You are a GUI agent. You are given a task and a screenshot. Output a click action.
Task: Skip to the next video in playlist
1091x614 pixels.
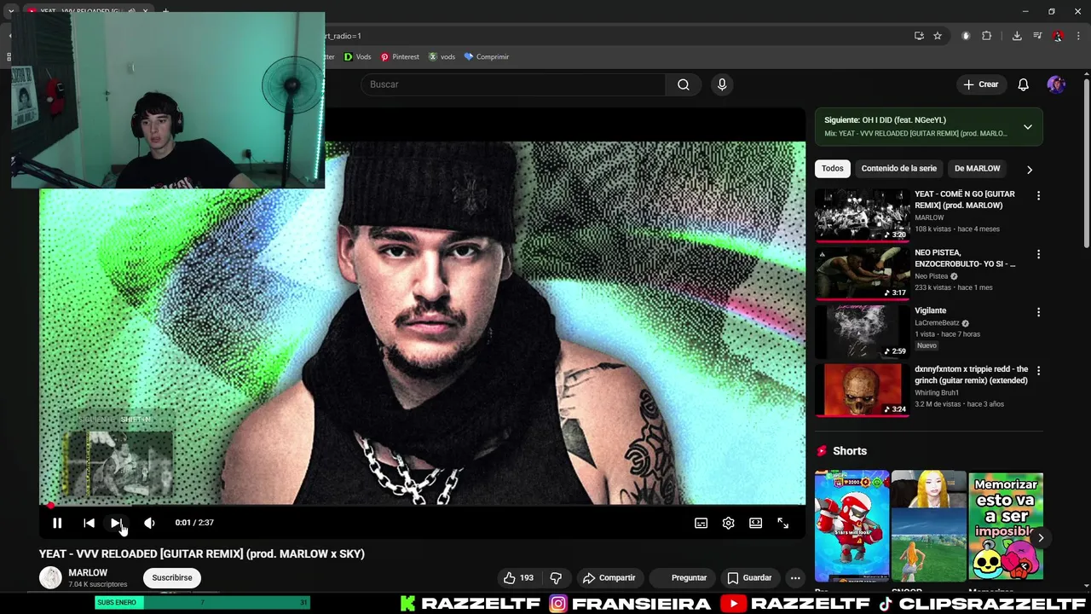click(117, 523)
